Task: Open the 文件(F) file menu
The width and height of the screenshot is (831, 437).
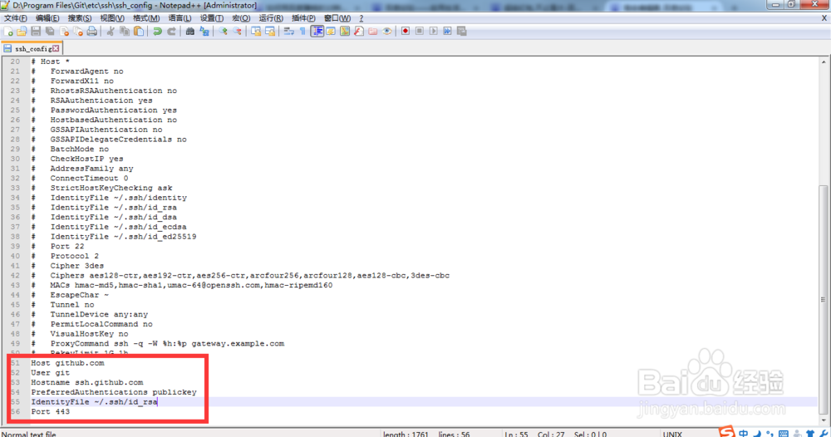Action: pos(16,18)
